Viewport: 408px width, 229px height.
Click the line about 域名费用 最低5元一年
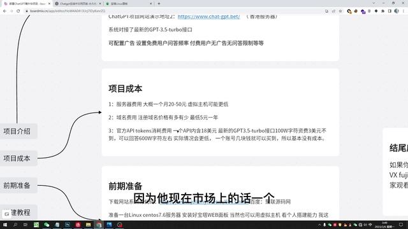point(163,117)
